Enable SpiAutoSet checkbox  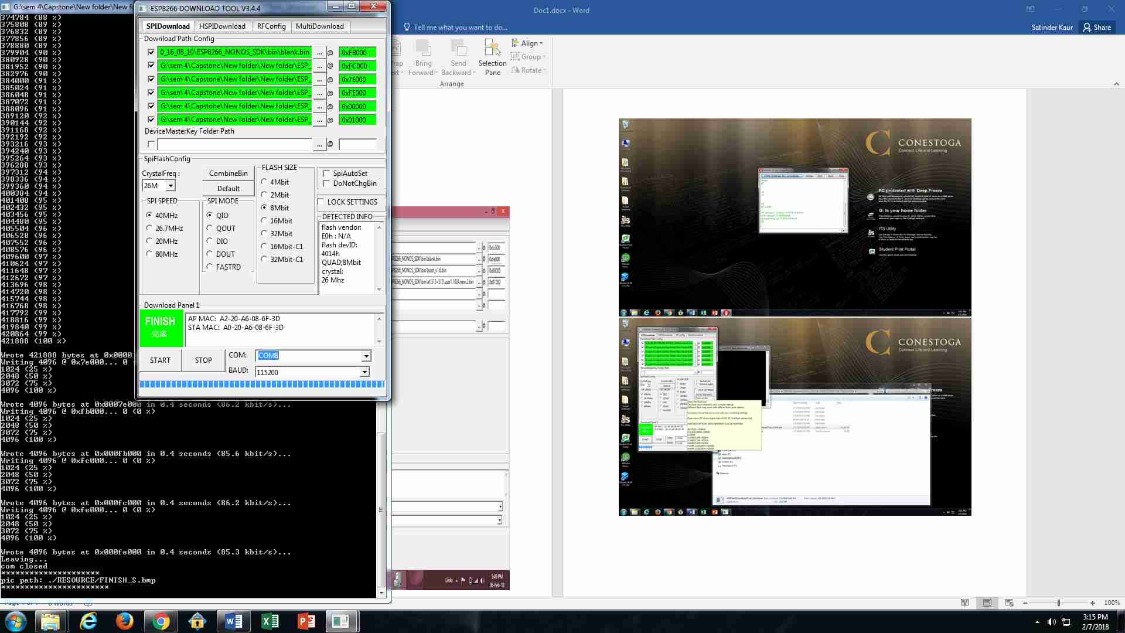click(x=325, y=172)
